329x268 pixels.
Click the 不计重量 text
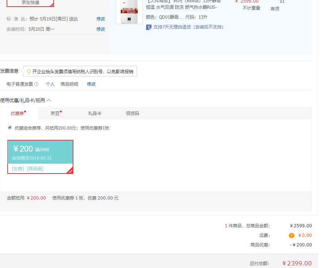251,8
